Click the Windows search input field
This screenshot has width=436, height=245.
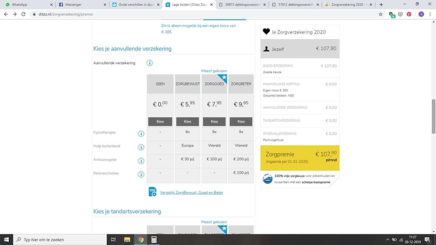pos(60,239)
